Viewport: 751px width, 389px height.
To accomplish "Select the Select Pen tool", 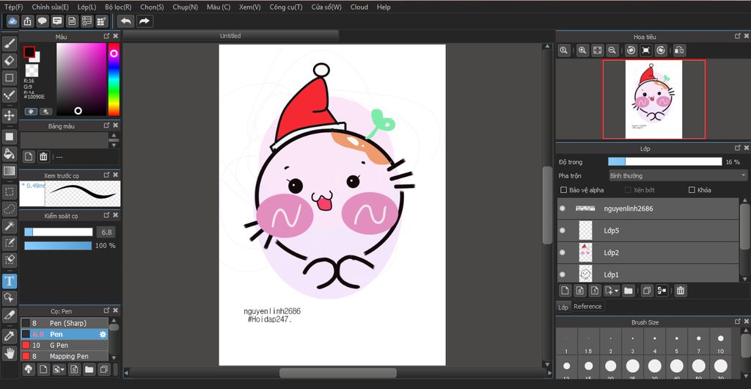I will [9, 243].
